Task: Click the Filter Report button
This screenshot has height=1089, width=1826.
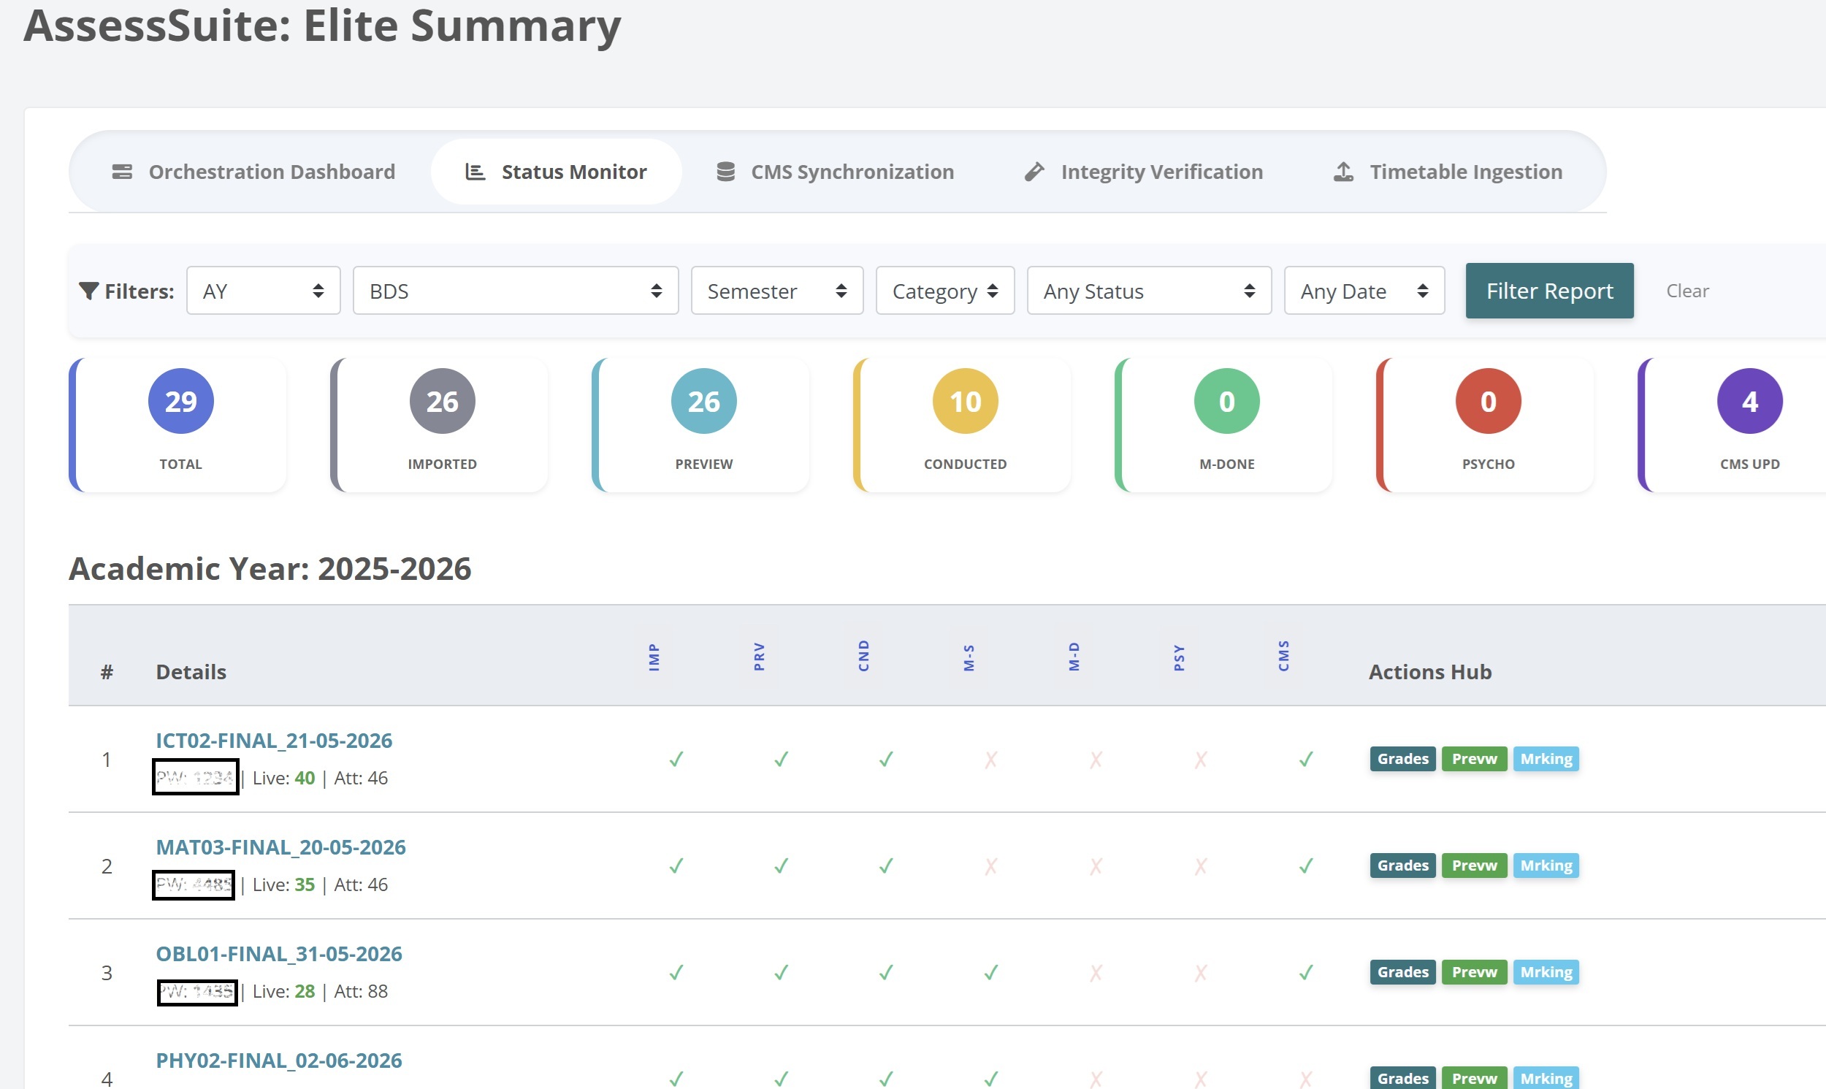Action: click(1549, 291)
